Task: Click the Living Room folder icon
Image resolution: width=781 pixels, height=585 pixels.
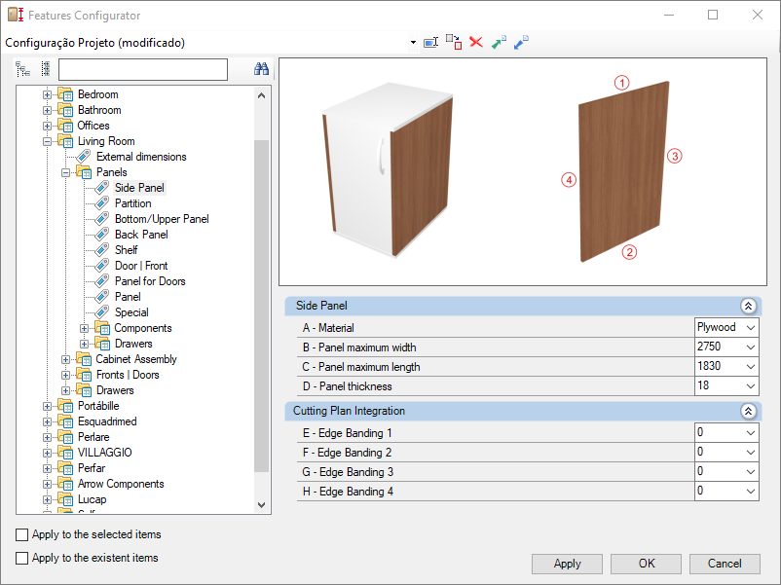Action: (x=65, y=141)
